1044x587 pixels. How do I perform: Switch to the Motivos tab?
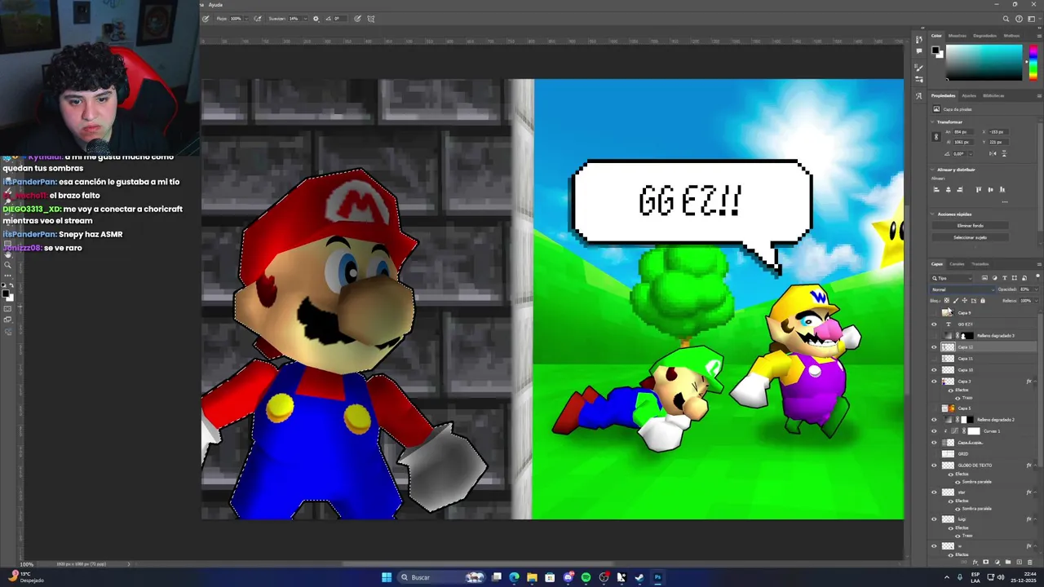coord(1011,35)
